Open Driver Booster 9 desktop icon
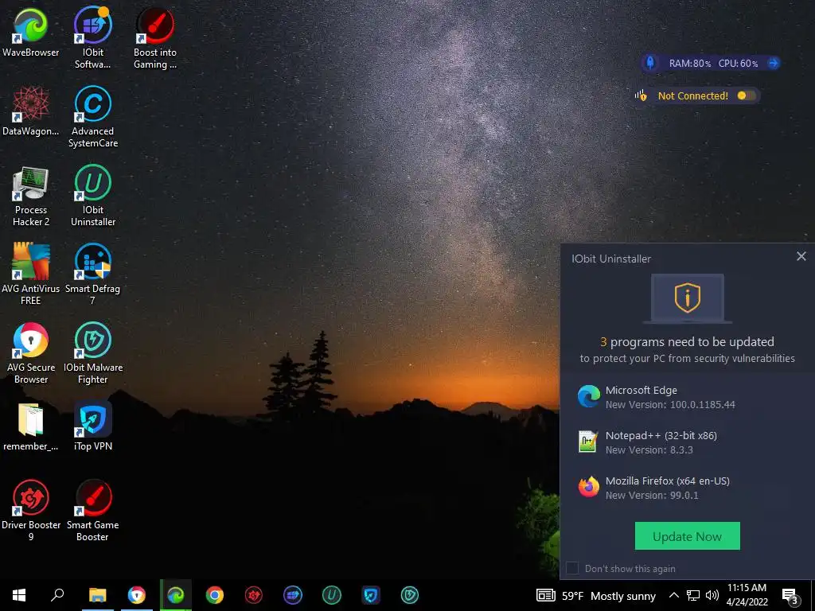The width and height of the screenshot is (815, 611). (x=31, y=511)
